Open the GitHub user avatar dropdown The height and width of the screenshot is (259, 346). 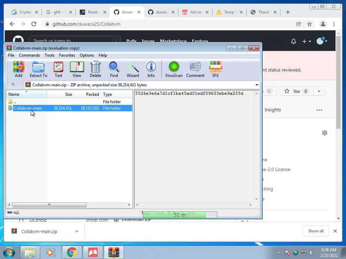(322, 41)
